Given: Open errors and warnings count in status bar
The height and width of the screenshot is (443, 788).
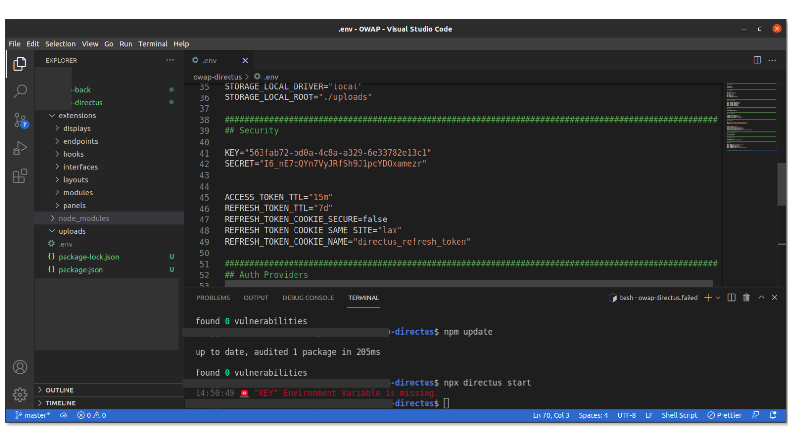Looking at the screenshot, I should click(x=92, y=415).
